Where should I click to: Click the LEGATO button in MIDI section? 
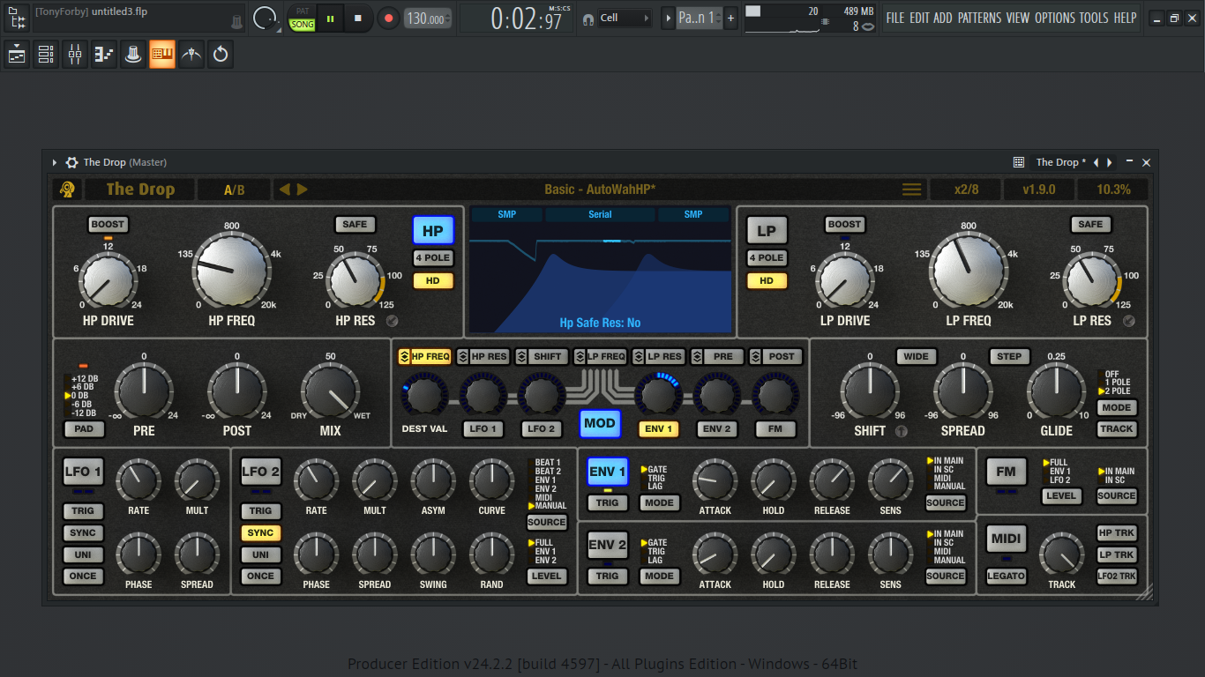tap(1006, 577)
